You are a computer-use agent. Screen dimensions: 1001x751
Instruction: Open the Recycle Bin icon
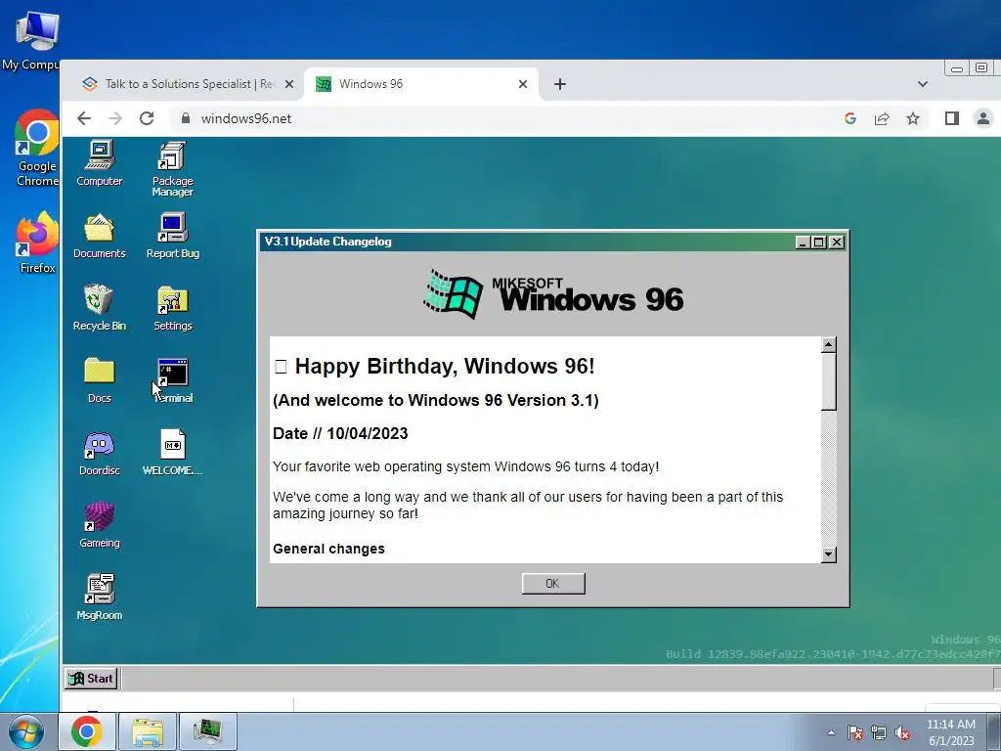click(100, 308)
